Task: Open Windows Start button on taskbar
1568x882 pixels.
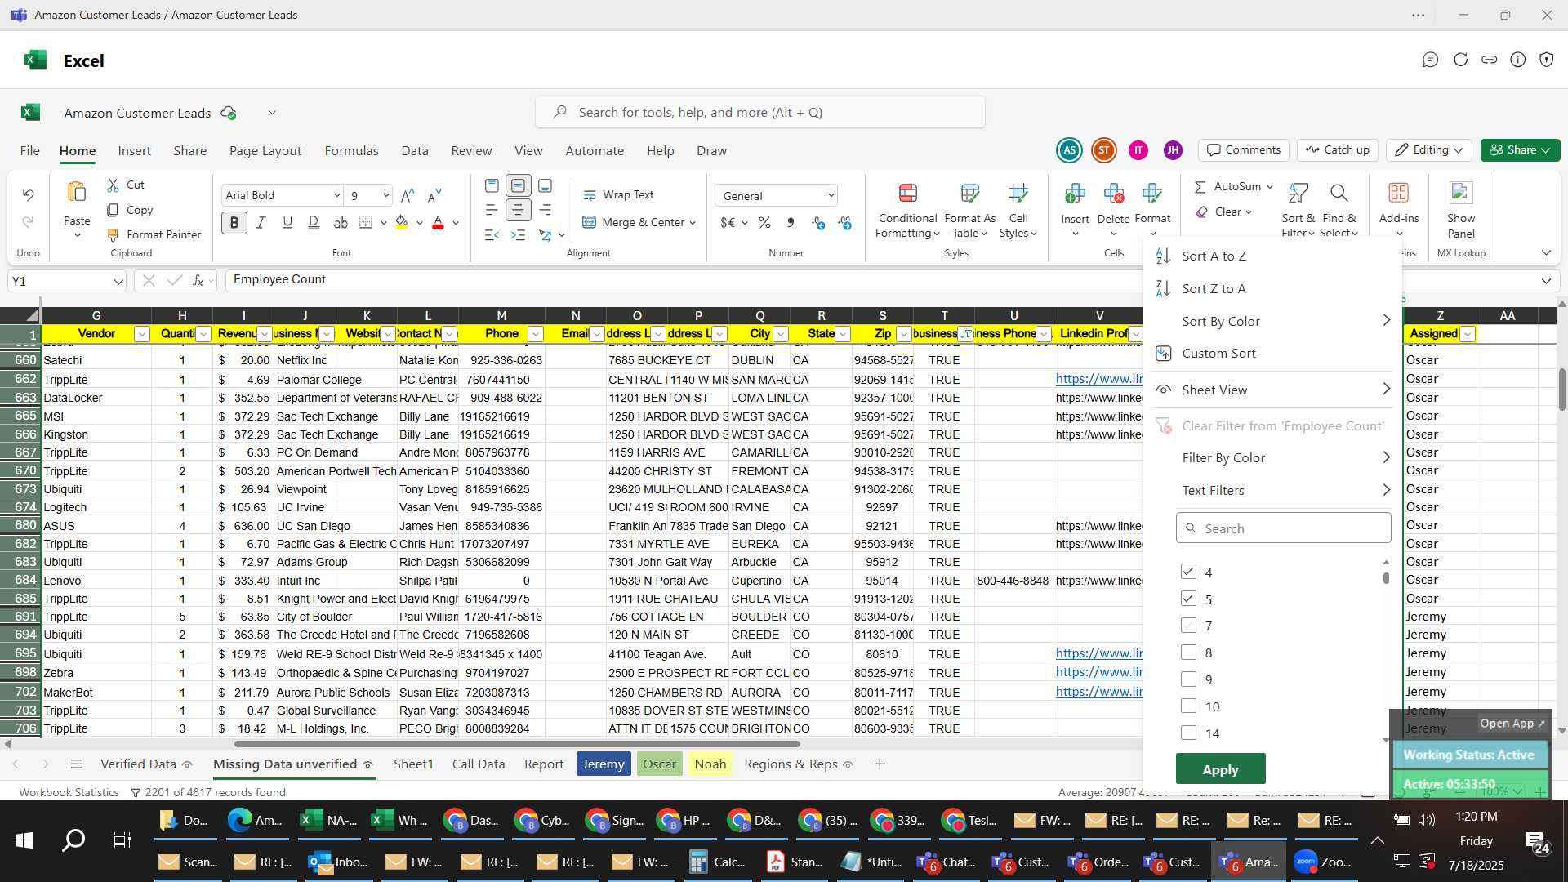Action: (24, 840)
